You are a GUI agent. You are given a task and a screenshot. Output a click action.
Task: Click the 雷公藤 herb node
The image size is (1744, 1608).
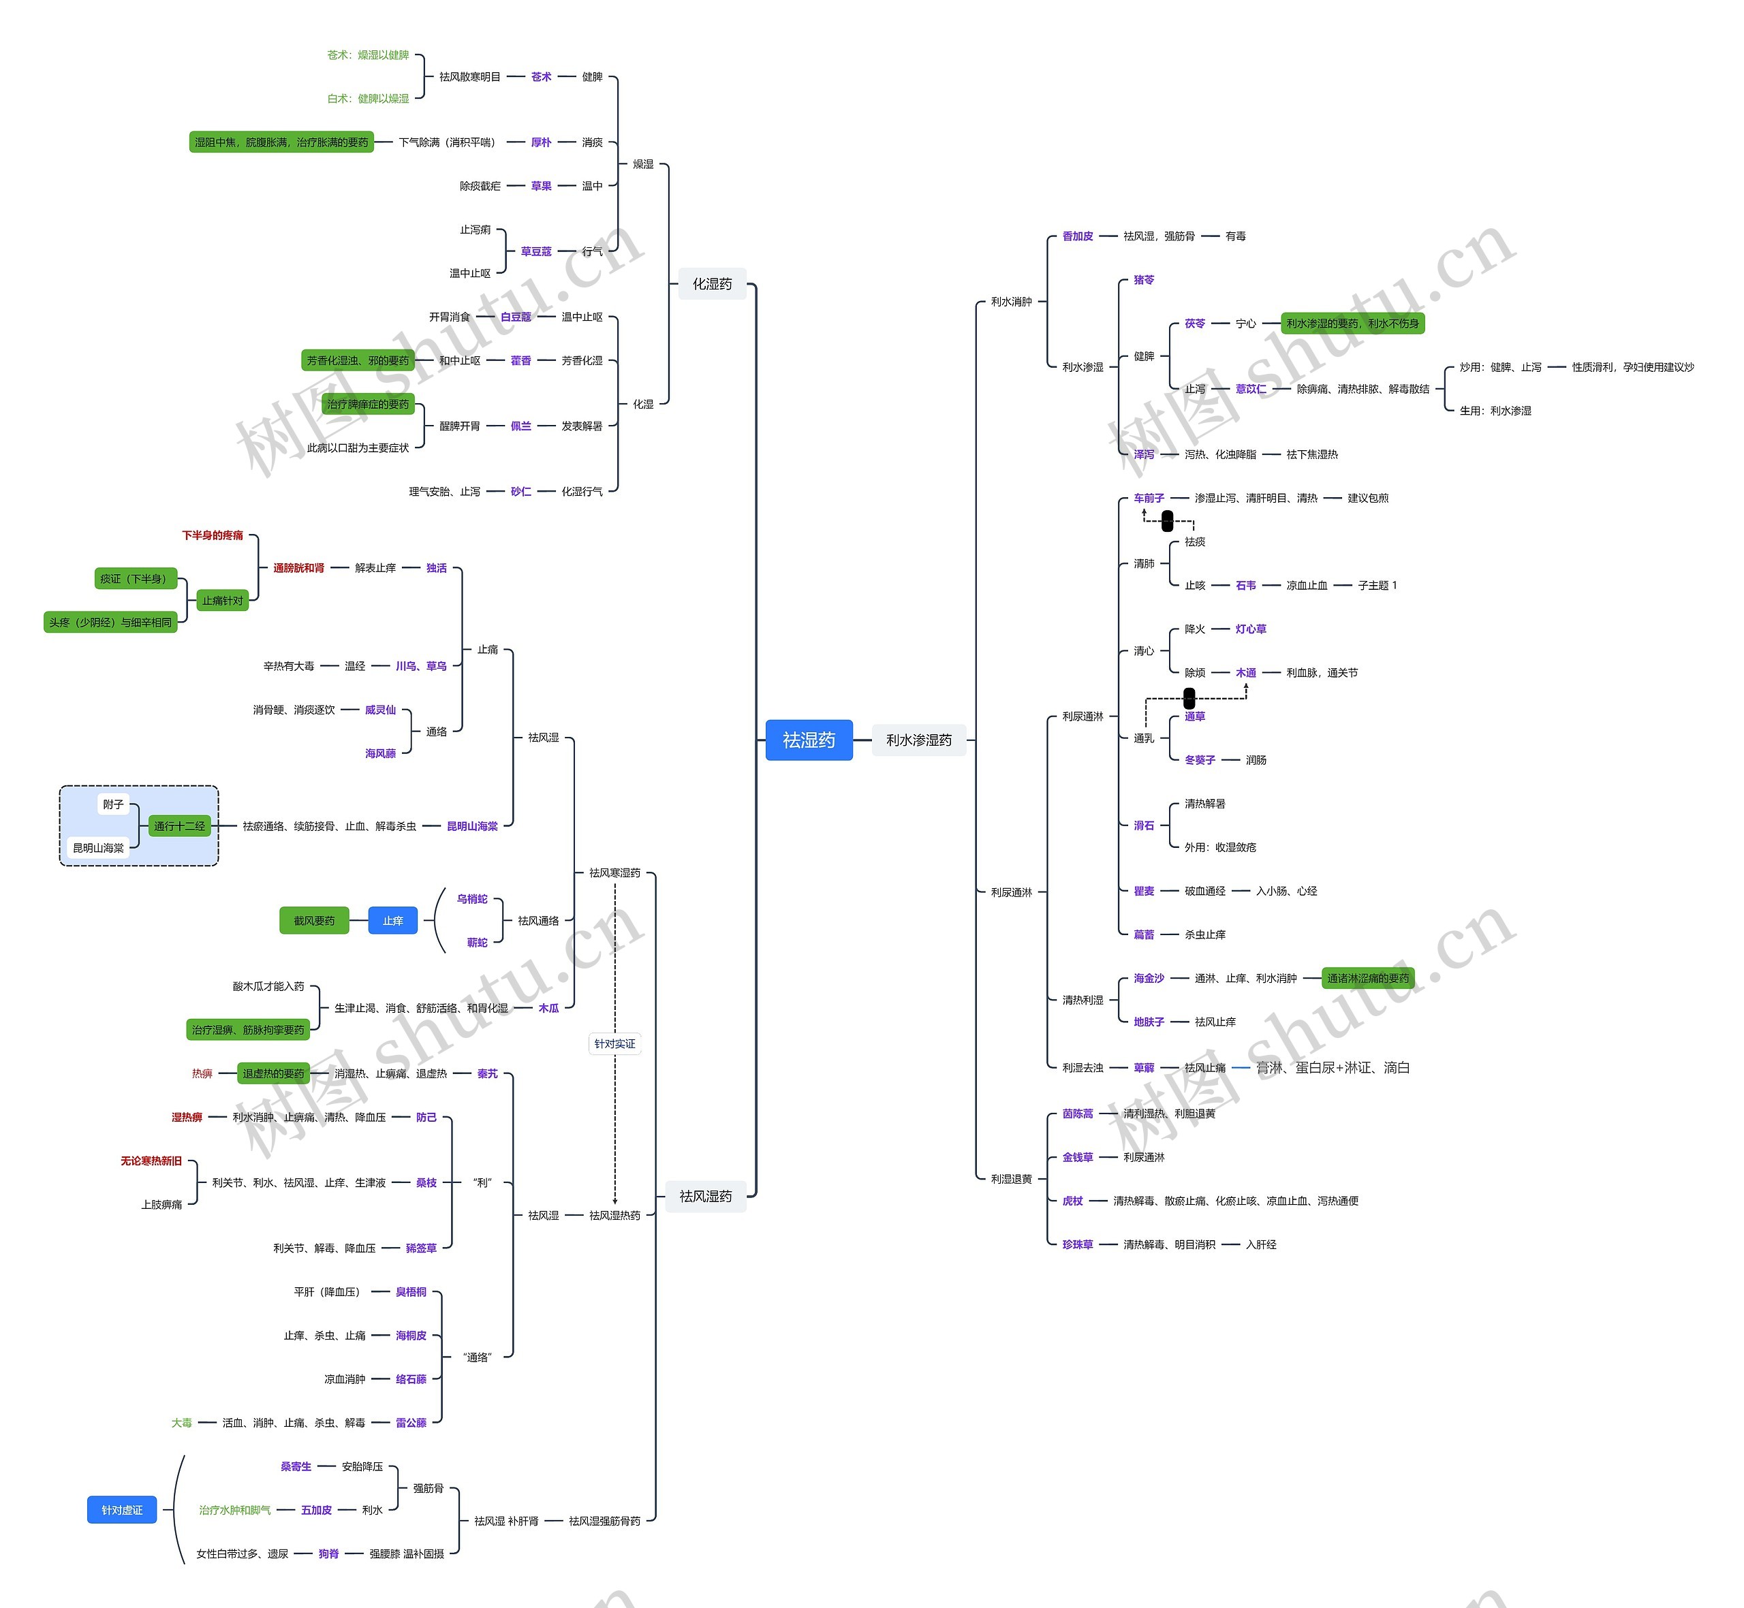[411, 1423]
